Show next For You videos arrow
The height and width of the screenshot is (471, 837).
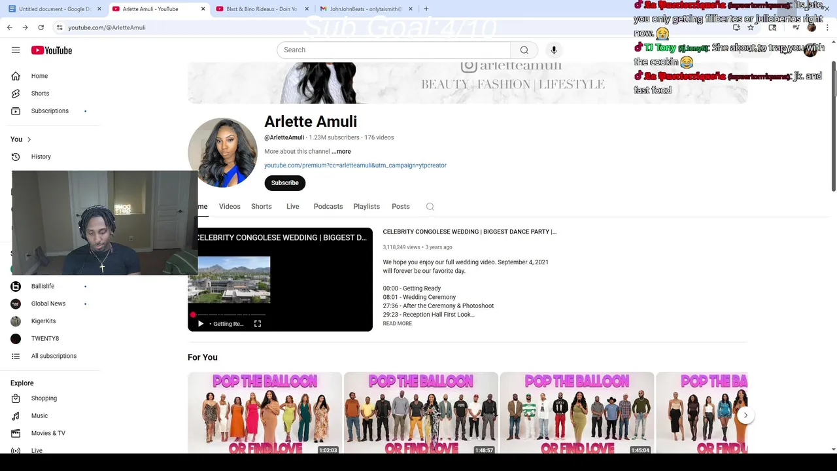tap(745, 415)
